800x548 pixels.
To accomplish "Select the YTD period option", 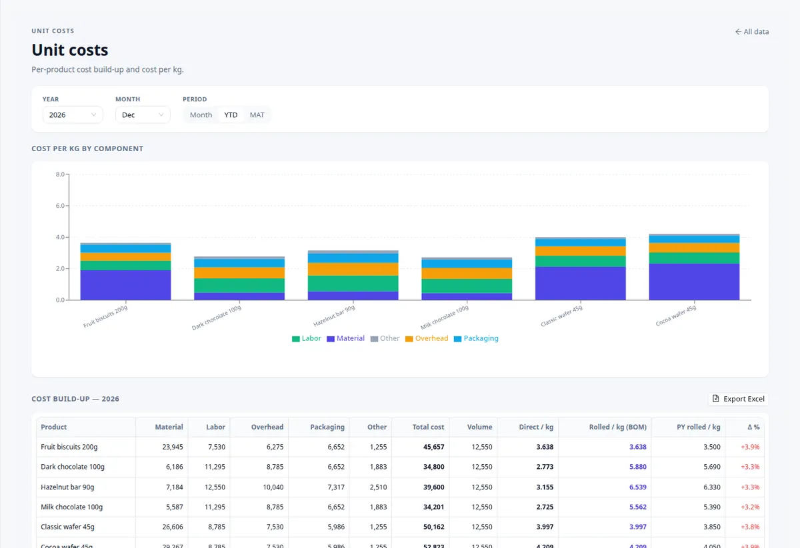I will [231, 115].
